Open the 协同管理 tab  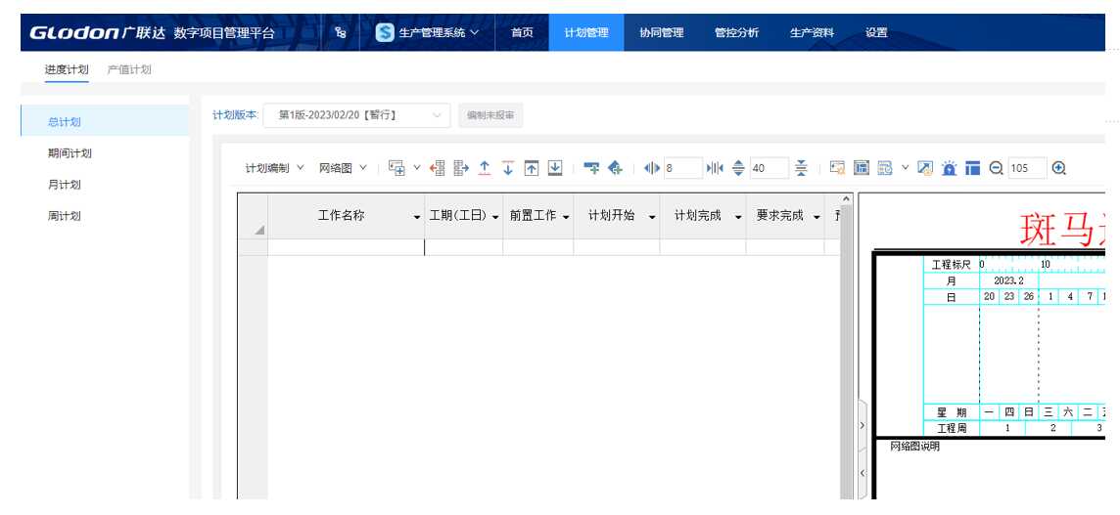(662, 32)
